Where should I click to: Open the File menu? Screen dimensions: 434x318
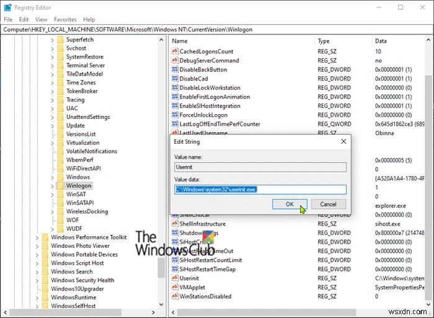[x=8, y=19]
